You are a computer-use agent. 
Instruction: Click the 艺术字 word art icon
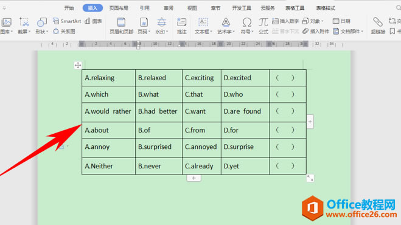pyautogui.click(x=226, y=22)
